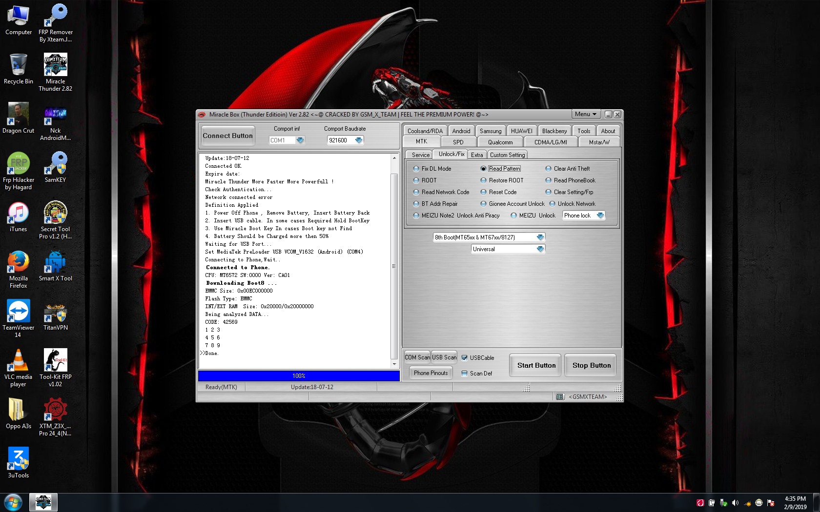Open the 8th Boot MT65xx dropdown
Viewport: 820px width, 512px height.
(x=540, y=237)
